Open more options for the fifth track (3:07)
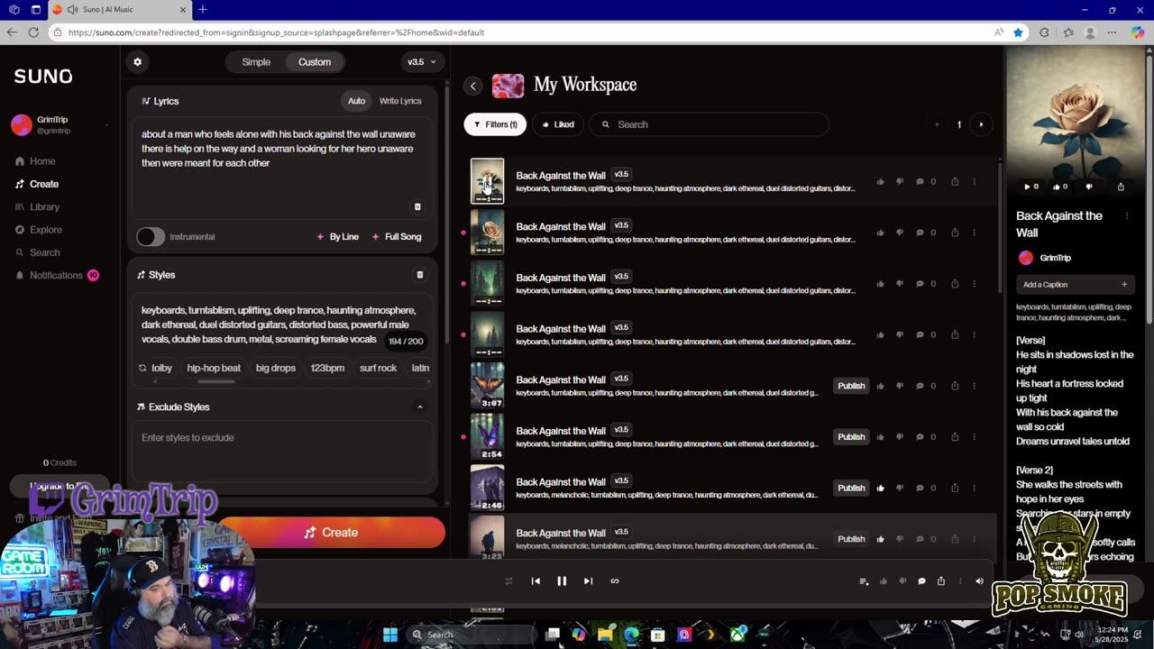 pos(974,386)
